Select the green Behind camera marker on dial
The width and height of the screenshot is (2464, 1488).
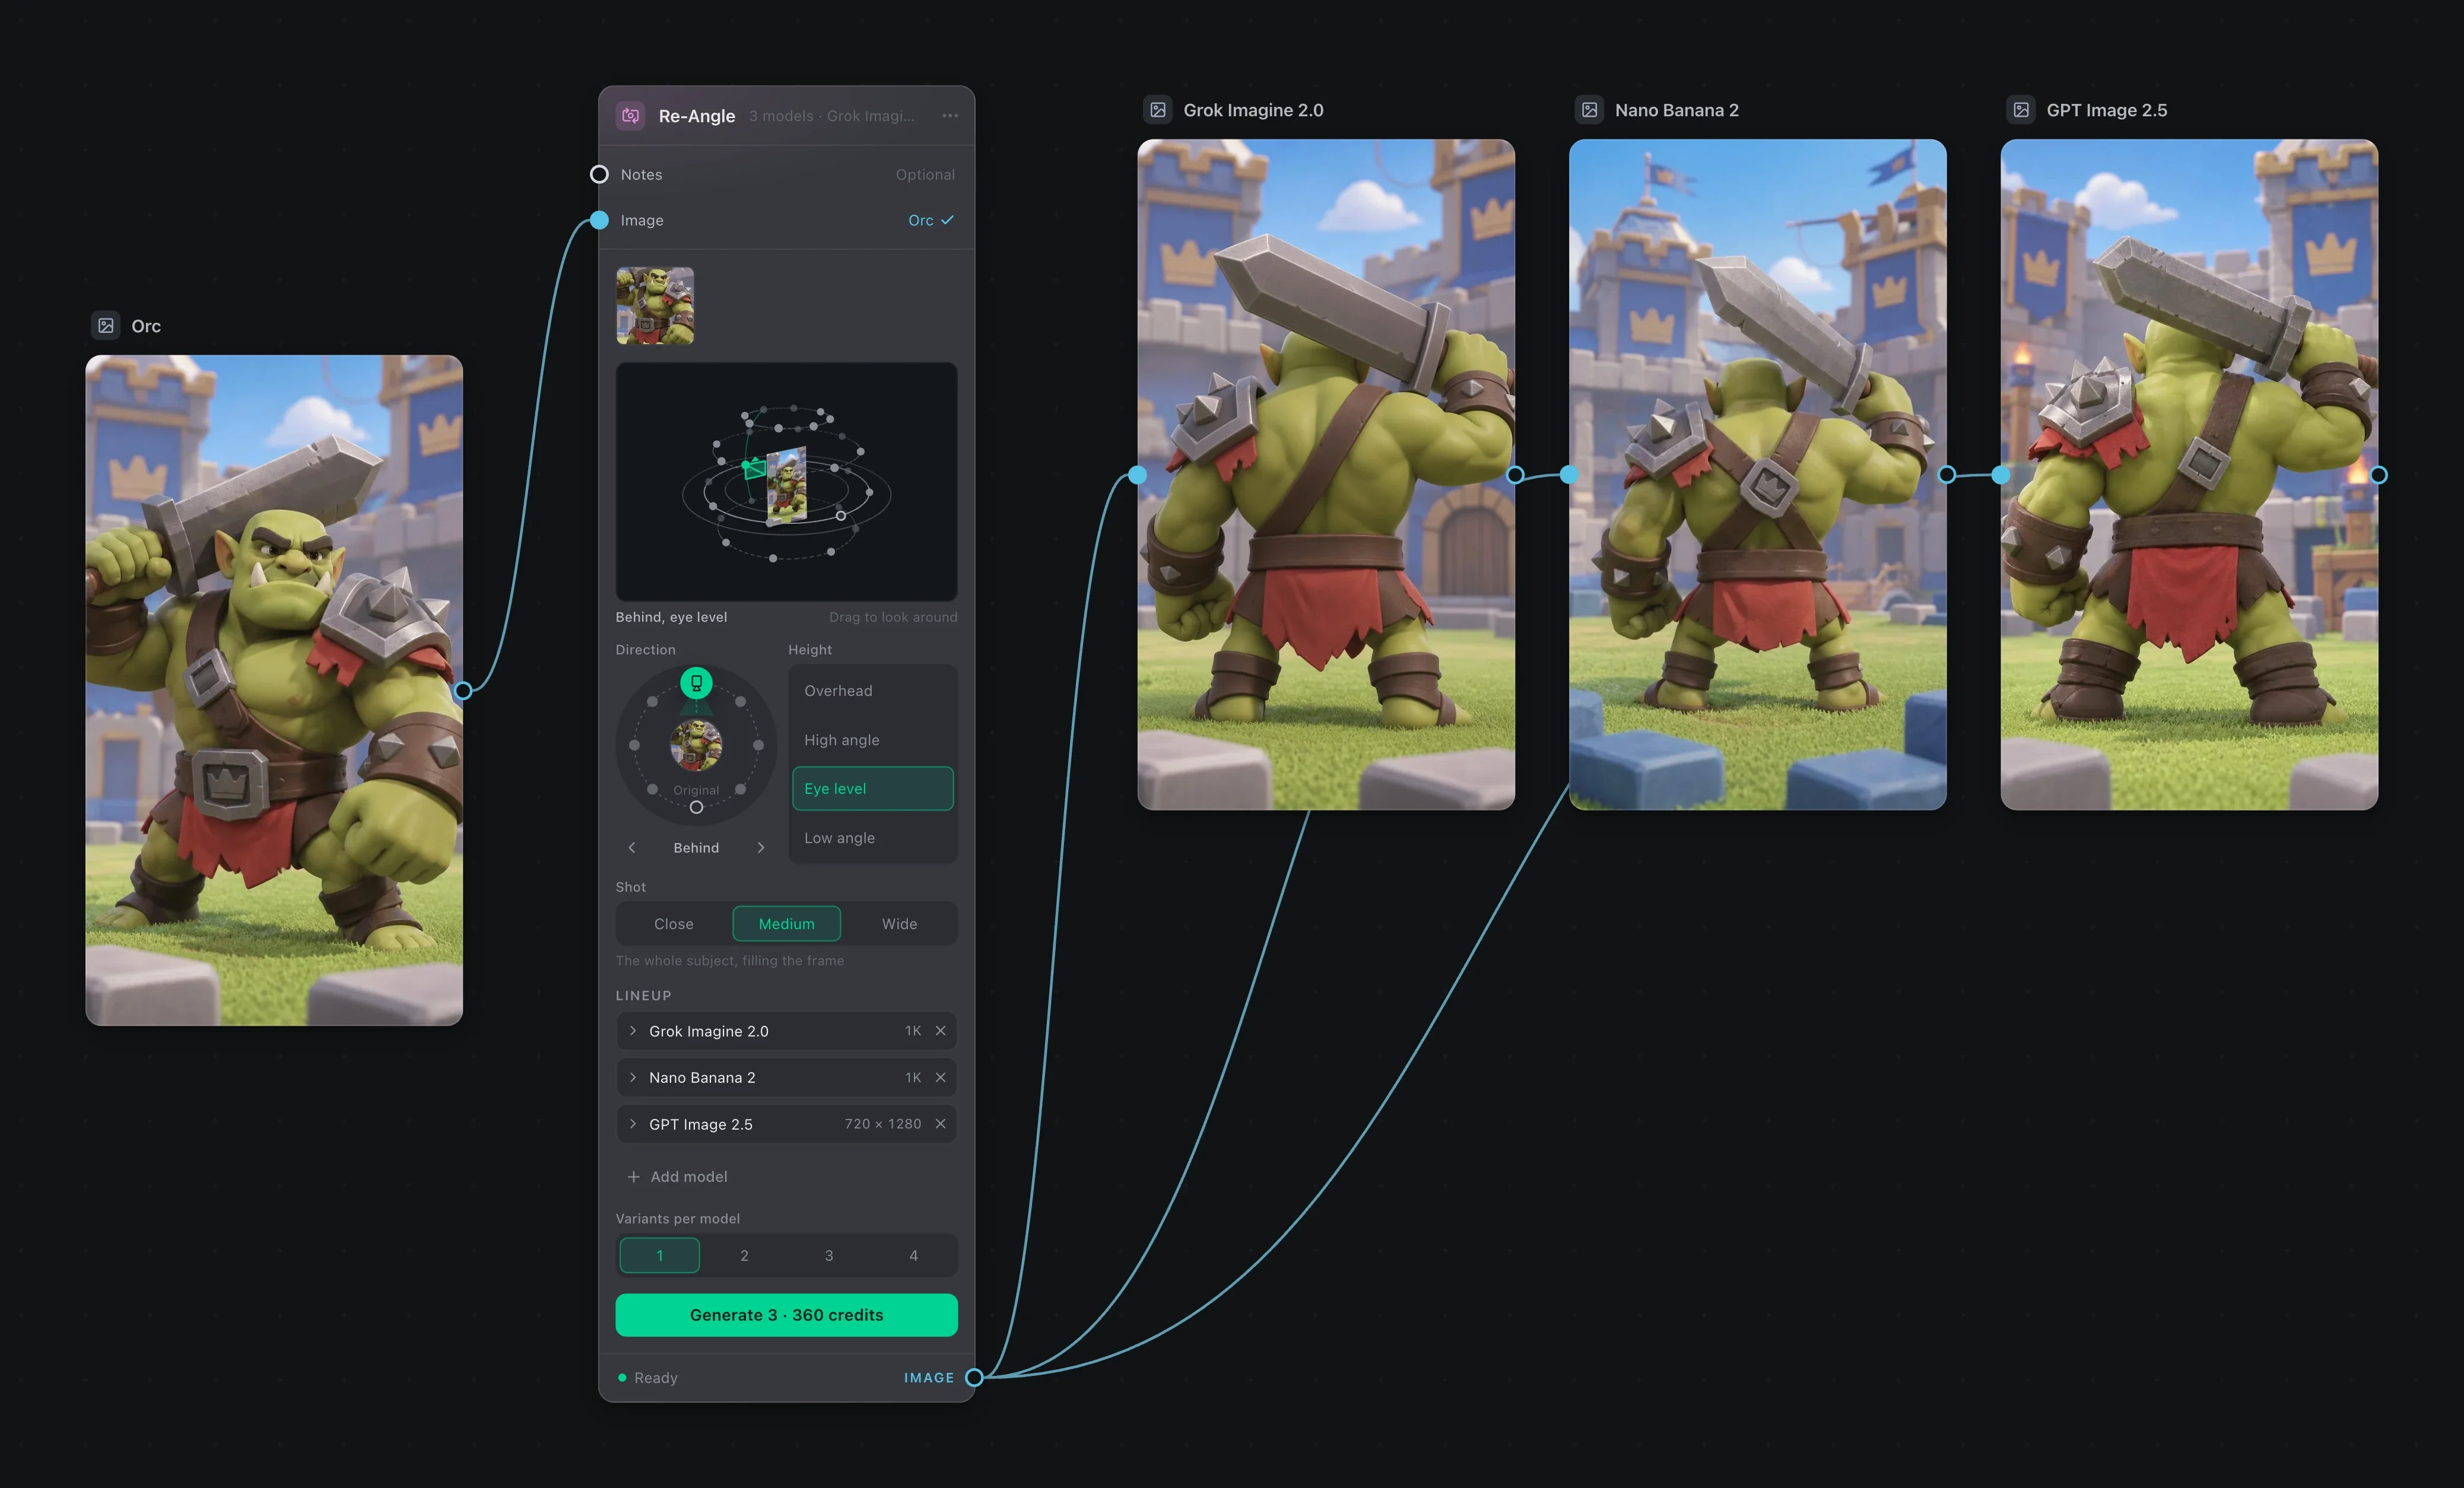(x=696, y=683)
